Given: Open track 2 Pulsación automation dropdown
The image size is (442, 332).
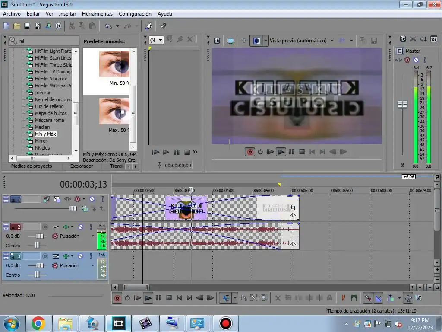Looking at the screenshot, I should [x=93, y=236].
